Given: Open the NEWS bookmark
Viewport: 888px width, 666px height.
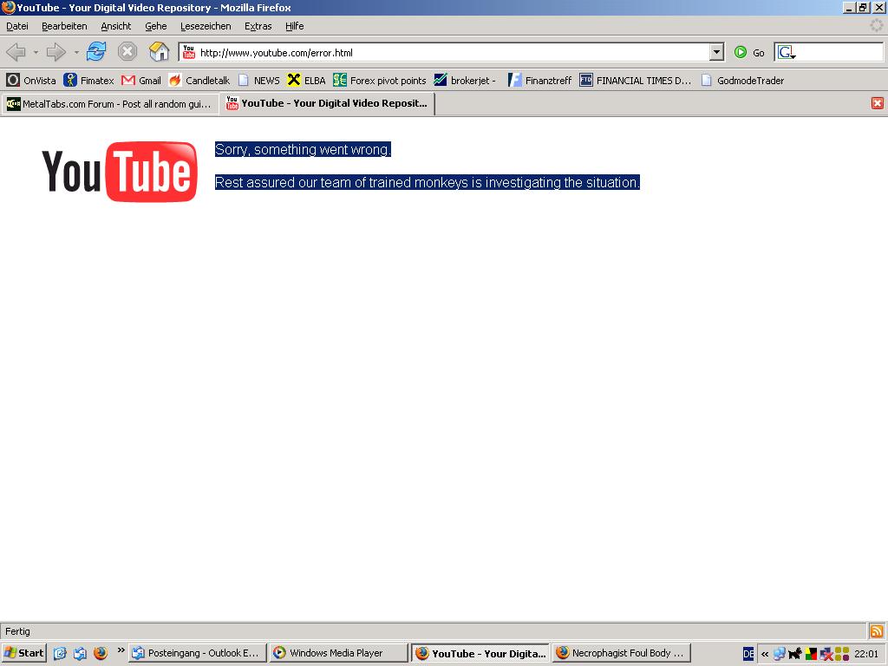Looking at the screenshot, I should coord(258,81).
